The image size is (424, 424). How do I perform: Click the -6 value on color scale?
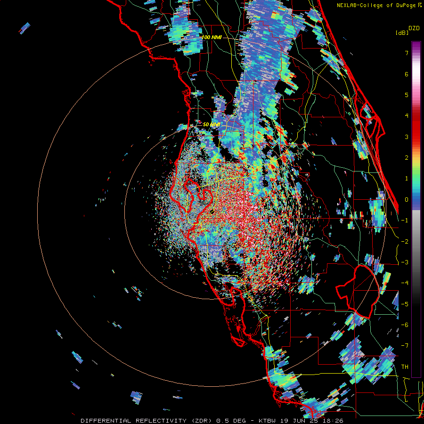pos(405,325)
